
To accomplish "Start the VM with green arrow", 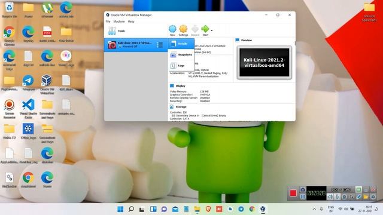I will coord(205,30).
